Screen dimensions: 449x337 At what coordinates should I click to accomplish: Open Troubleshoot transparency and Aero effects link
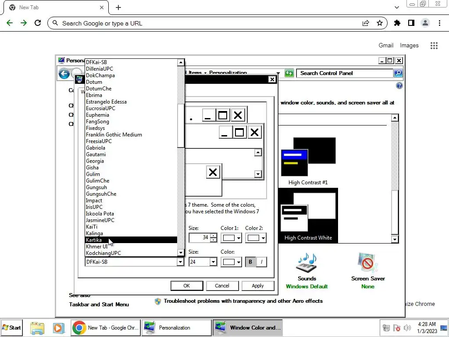click(243, 301)
